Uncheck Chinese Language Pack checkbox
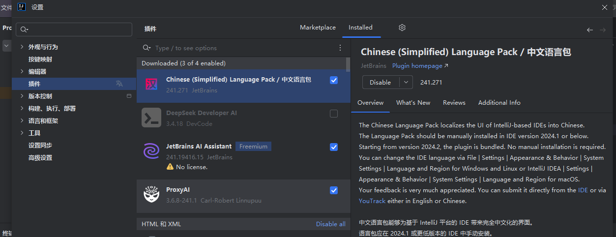616x237 pixels. click(x=334, y=80)
